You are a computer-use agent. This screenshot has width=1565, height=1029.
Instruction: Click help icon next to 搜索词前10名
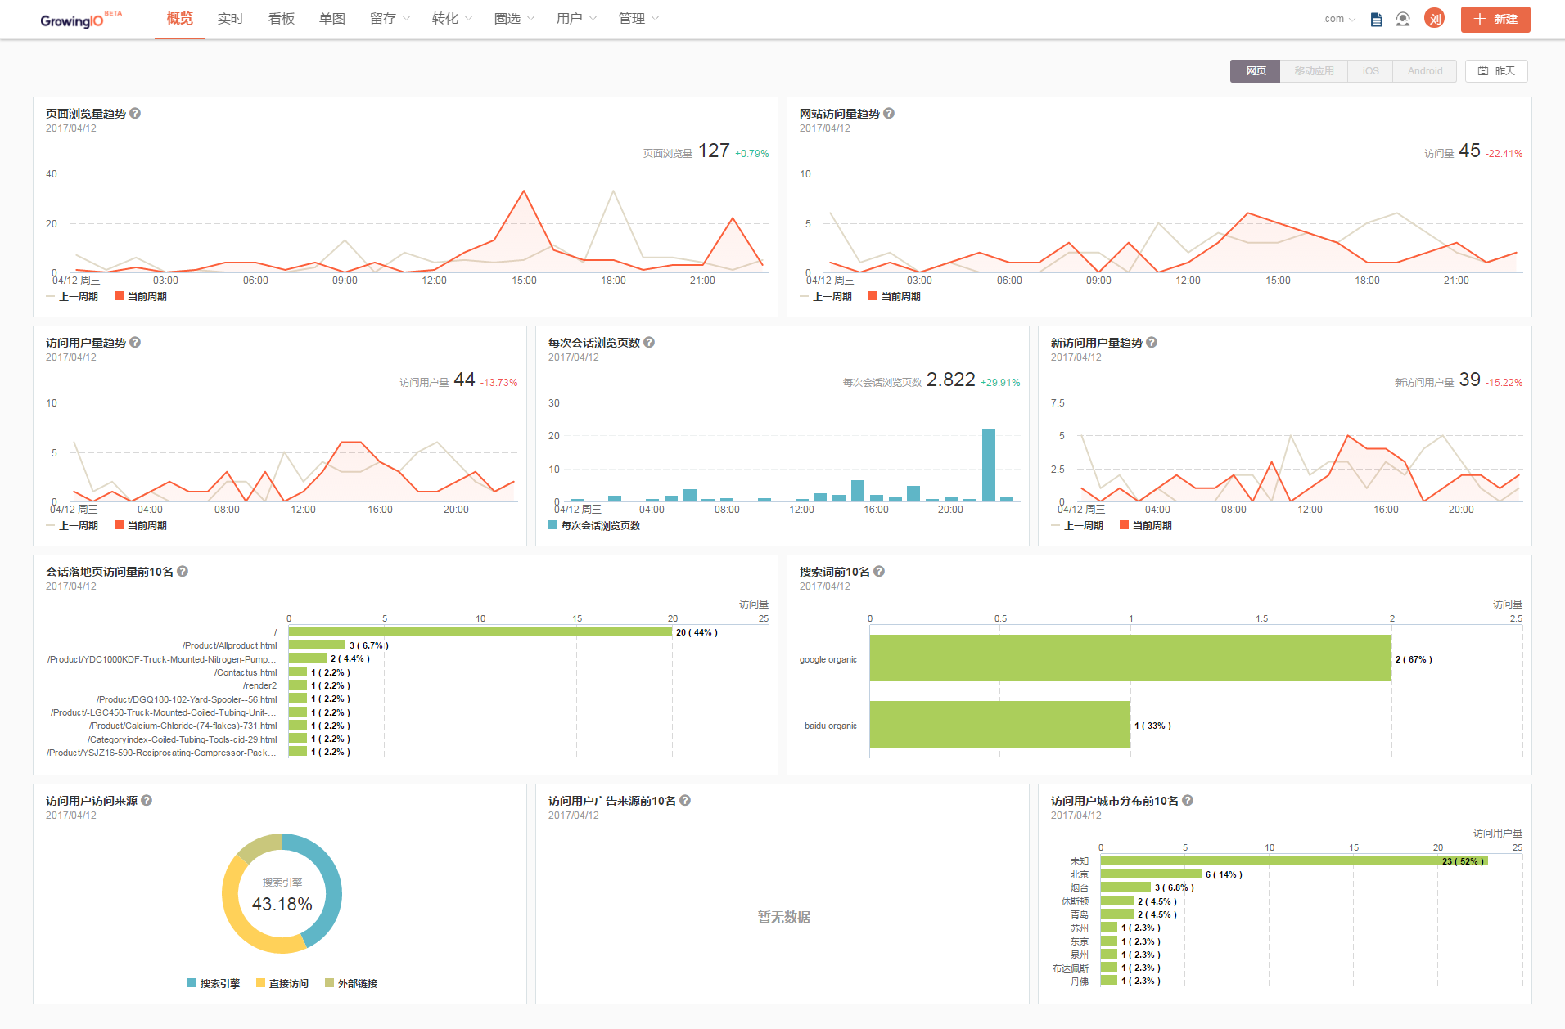tap(879, 572)
